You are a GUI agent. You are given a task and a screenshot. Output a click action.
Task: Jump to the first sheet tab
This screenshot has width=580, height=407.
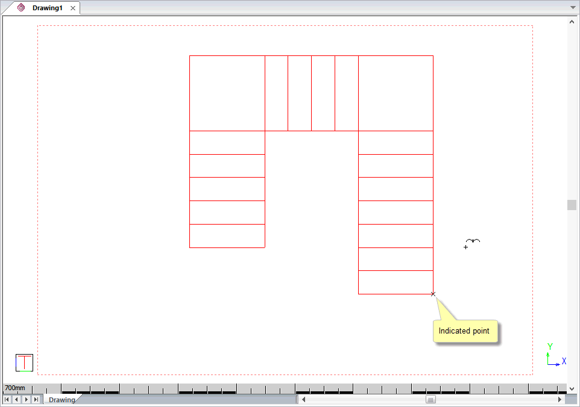pos(7,399)
